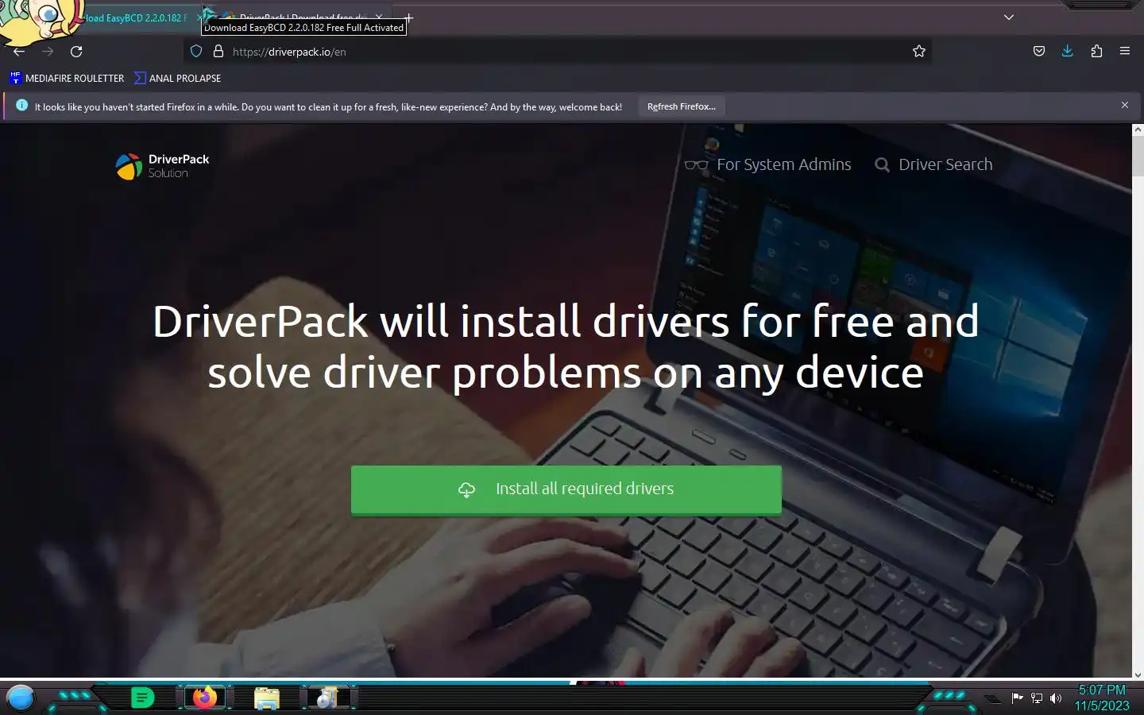The height and width of the screenshot is (715, 1144).
Task: Close the DriverPack tab
Action: 379,17
